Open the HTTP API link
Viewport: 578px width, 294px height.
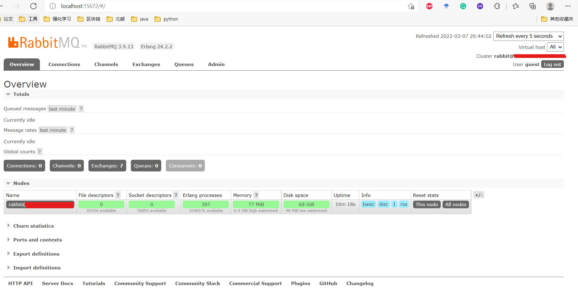21,284
